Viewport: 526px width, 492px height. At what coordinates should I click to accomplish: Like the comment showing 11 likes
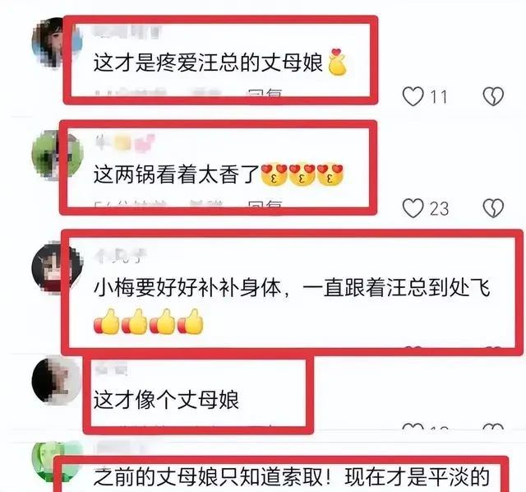pos(413,96)
